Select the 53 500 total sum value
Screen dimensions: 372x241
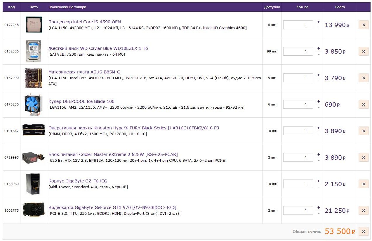click(340, 231)
